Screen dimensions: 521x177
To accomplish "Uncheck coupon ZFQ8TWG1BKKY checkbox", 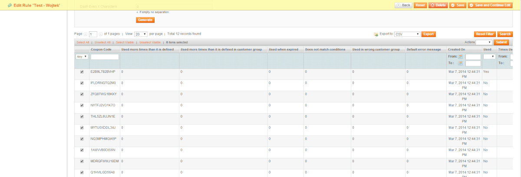I will tap(82, 94).
